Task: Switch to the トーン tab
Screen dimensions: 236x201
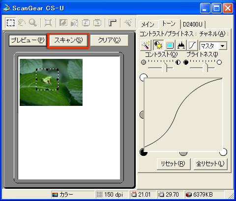Action: tap(169, 24)
